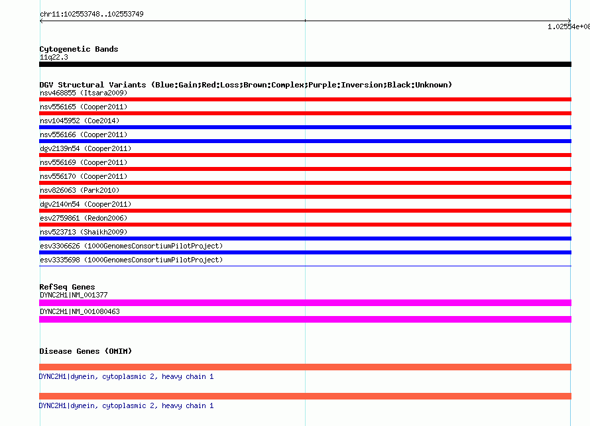
Task: Click the nsv556166 (Cooper2011) label
Action: point(84,134)
